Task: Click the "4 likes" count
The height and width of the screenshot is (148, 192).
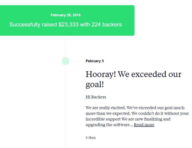Action: point(90,138)
